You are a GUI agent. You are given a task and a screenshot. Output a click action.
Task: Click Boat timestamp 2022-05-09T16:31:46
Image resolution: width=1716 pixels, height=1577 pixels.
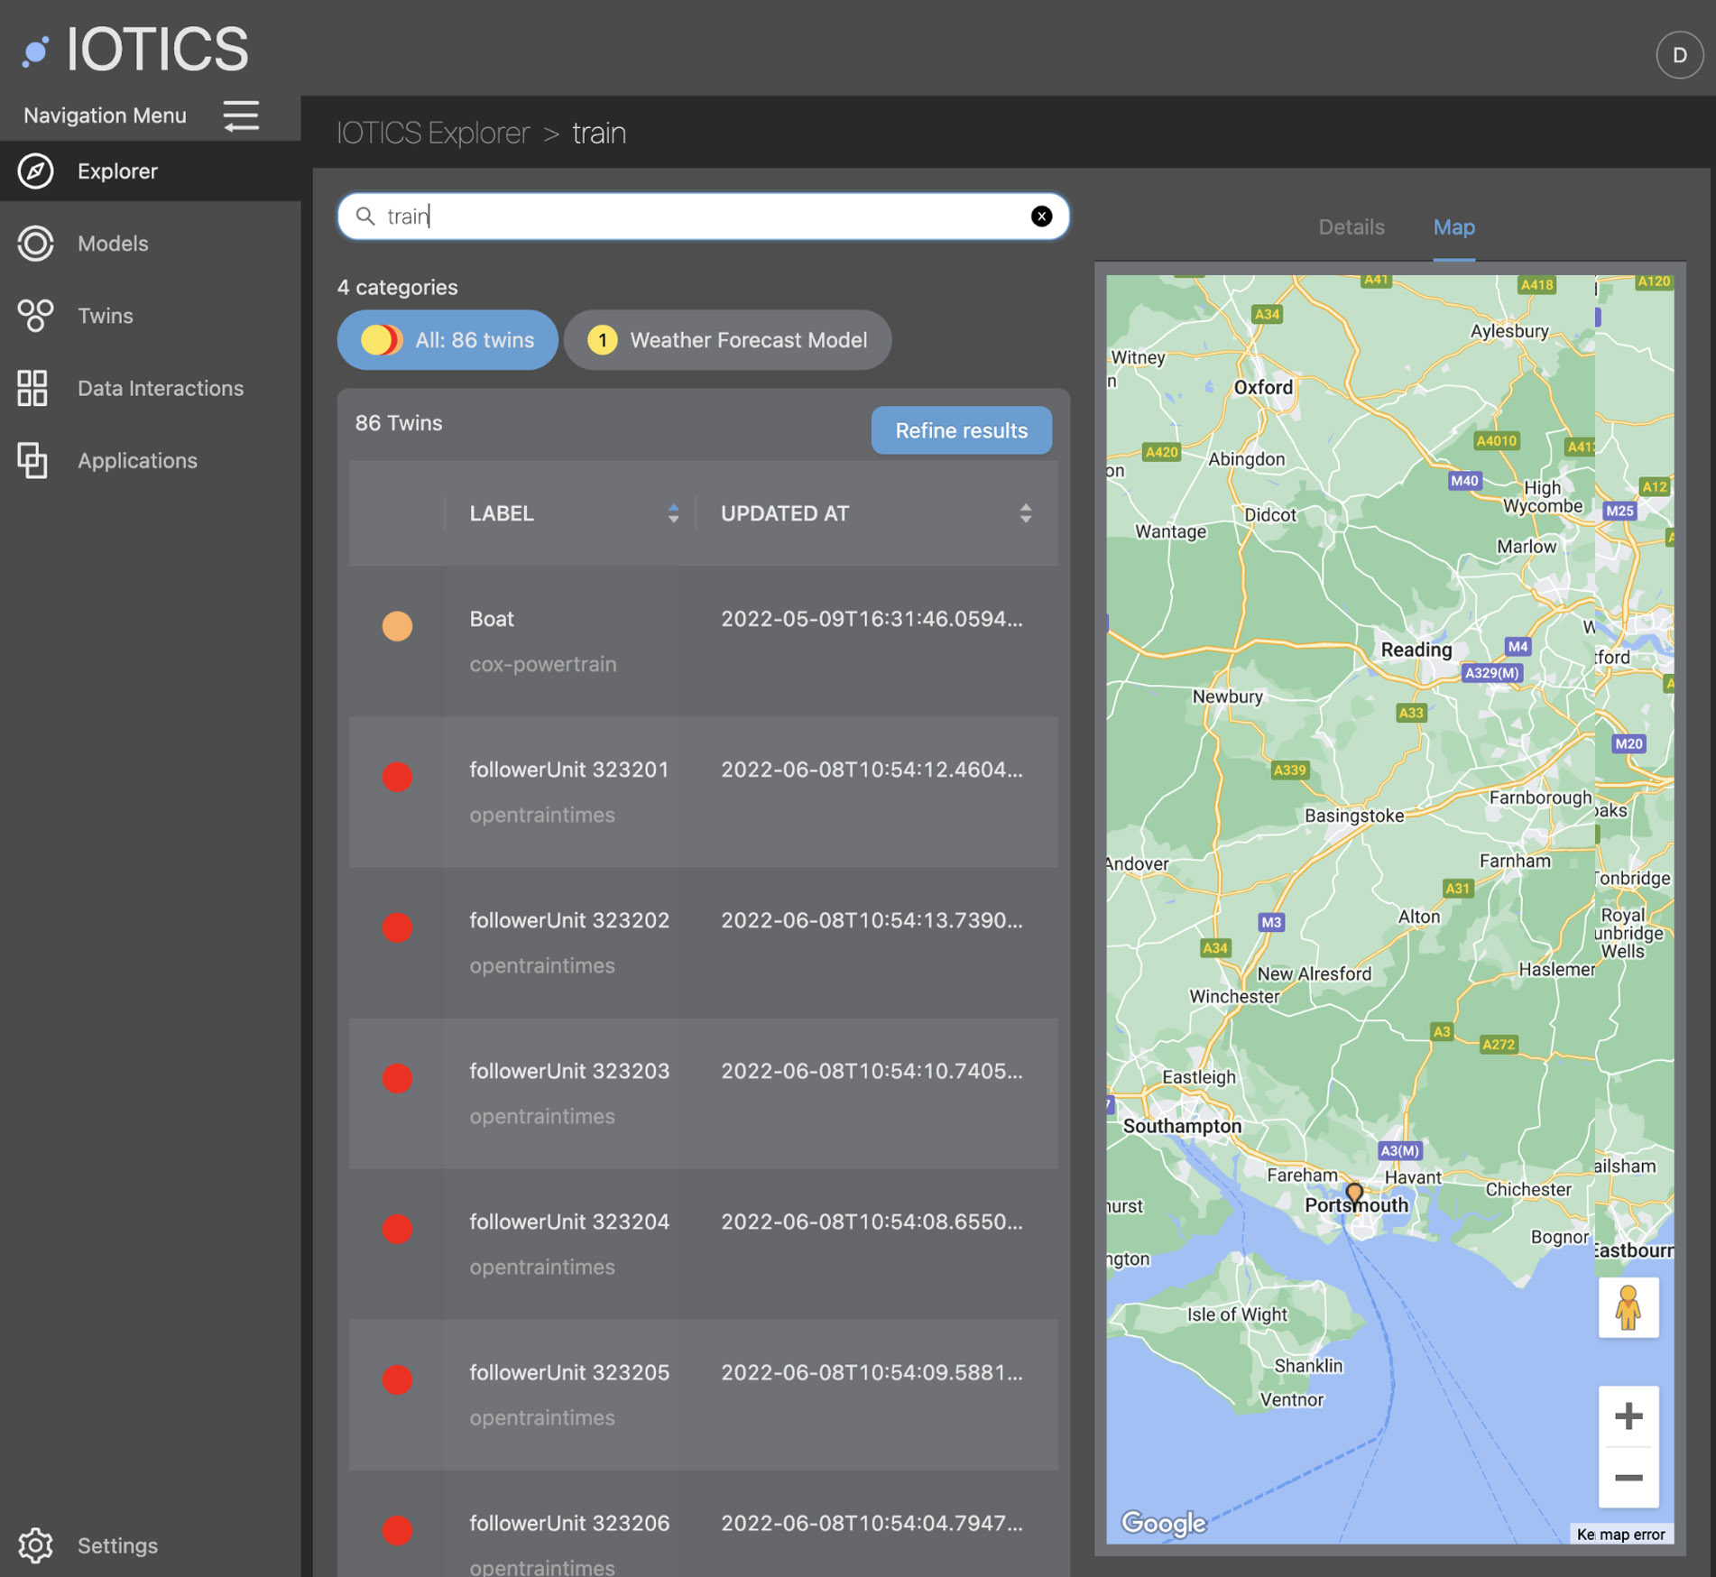(x=872, y=619)
